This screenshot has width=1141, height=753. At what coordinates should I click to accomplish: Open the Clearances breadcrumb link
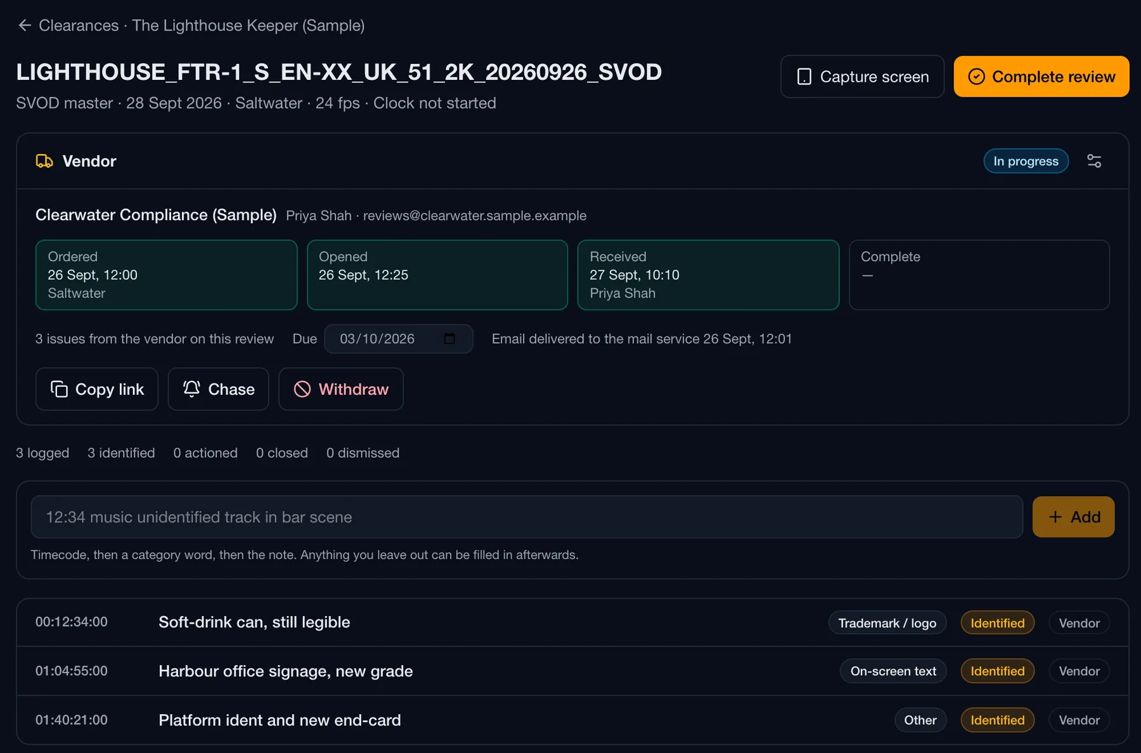tap(79, 25)
